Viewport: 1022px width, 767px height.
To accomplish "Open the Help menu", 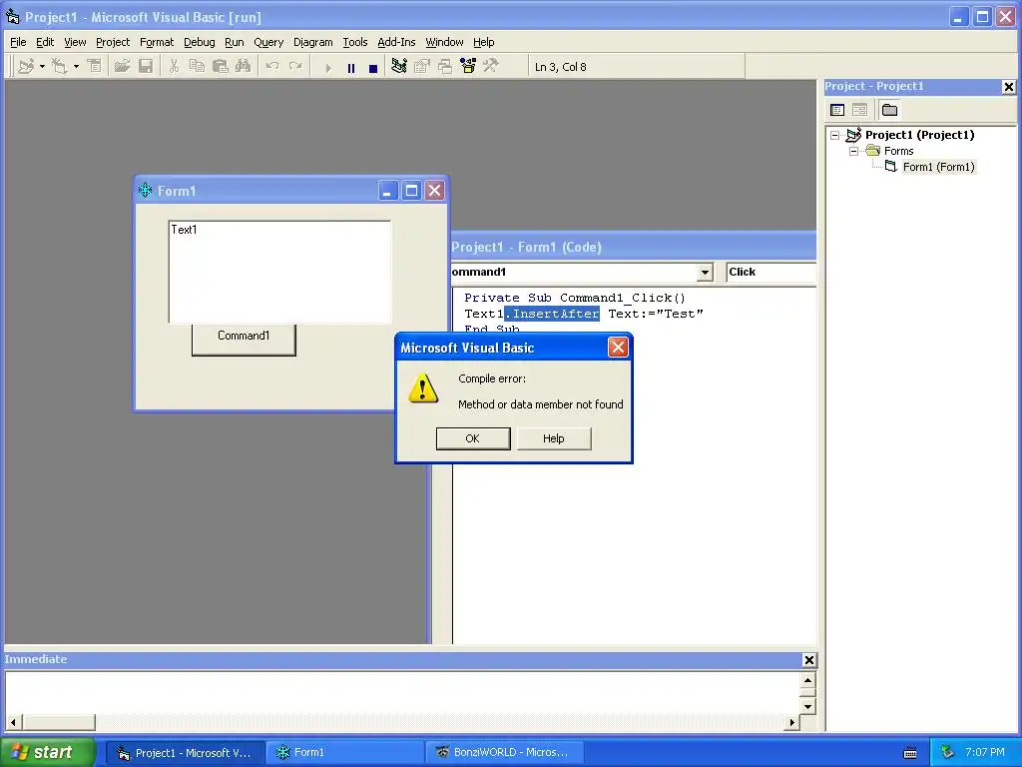I will pos(484,42).
